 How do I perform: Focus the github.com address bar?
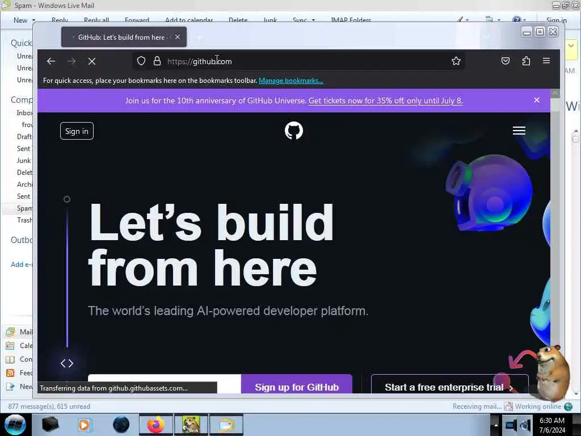tap(298, 61)
